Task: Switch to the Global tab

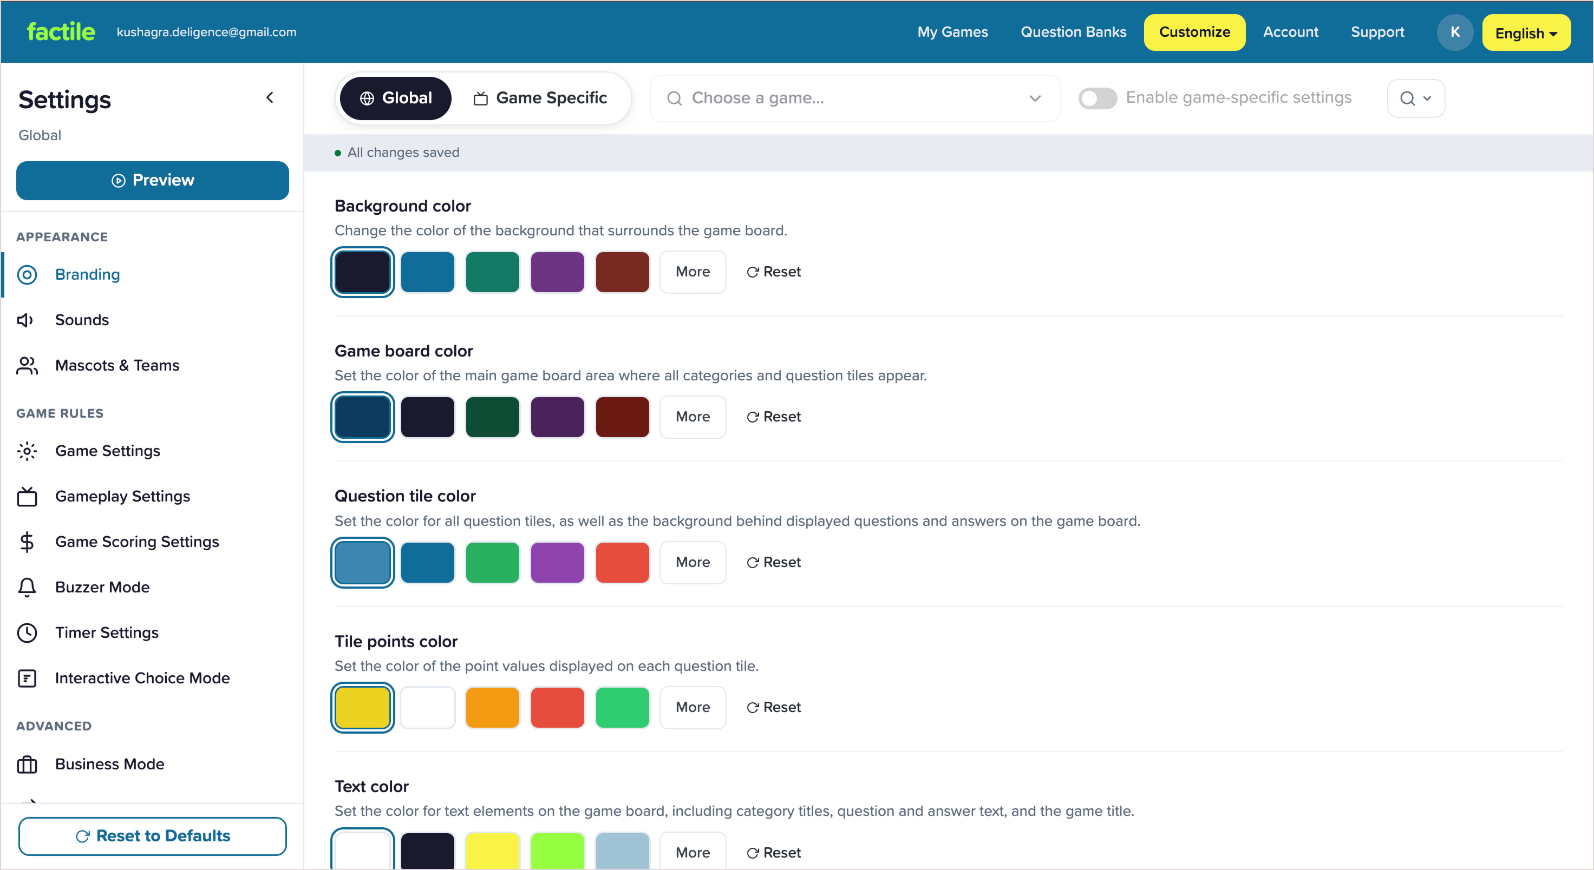Action: (x=395, y=98)
